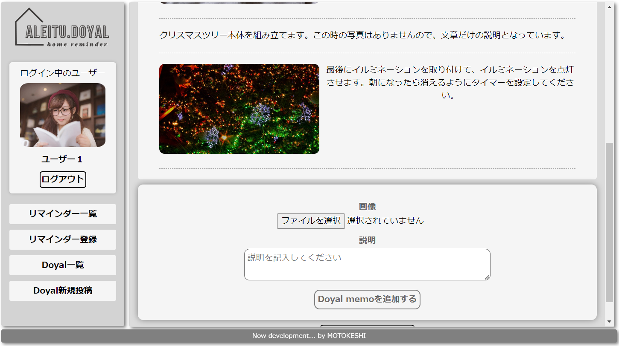The width and height of the screenshot is (619, 346).
Task: Open the logged-in user's profile picture
Action: click(62, 115)
